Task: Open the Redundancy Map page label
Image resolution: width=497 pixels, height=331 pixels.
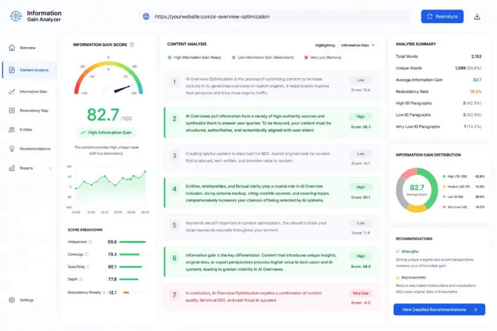Action: pyautogui.click(x=34, y=110)
